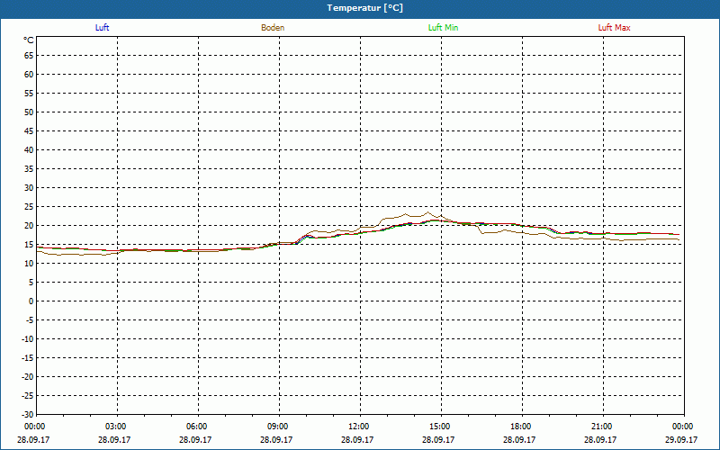The height and width of the screenshot is (450, 720).
Task: Click the -15 value on y-axis
Action: [x=28, y=357]
